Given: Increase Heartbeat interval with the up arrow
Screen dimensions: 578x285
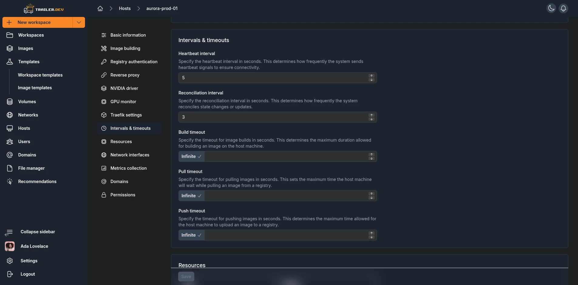Looking at the screenshot, I should [x=372, y=76].
